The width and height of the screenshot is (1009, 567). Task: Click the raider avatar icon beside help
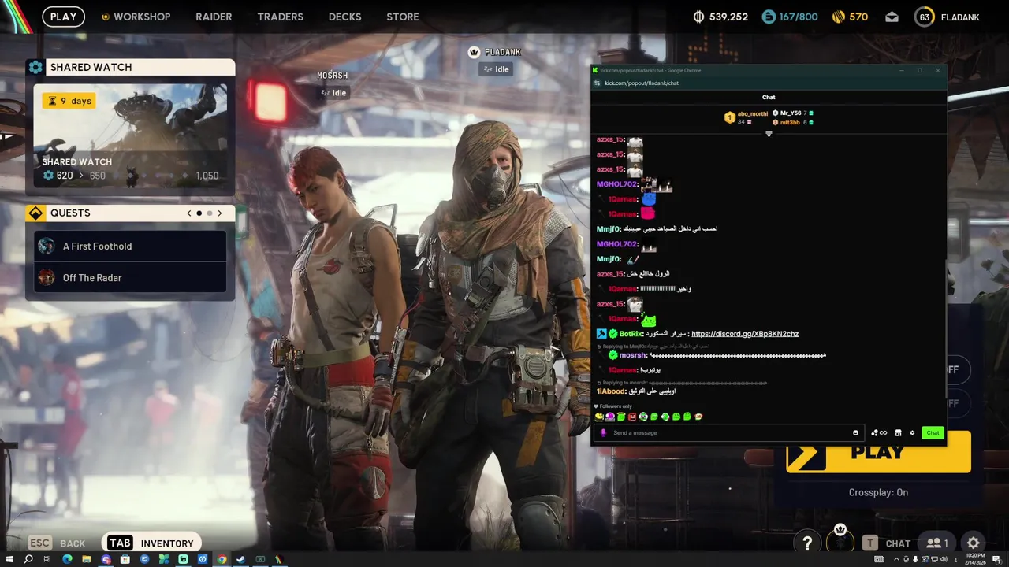(x=840, y=542)
